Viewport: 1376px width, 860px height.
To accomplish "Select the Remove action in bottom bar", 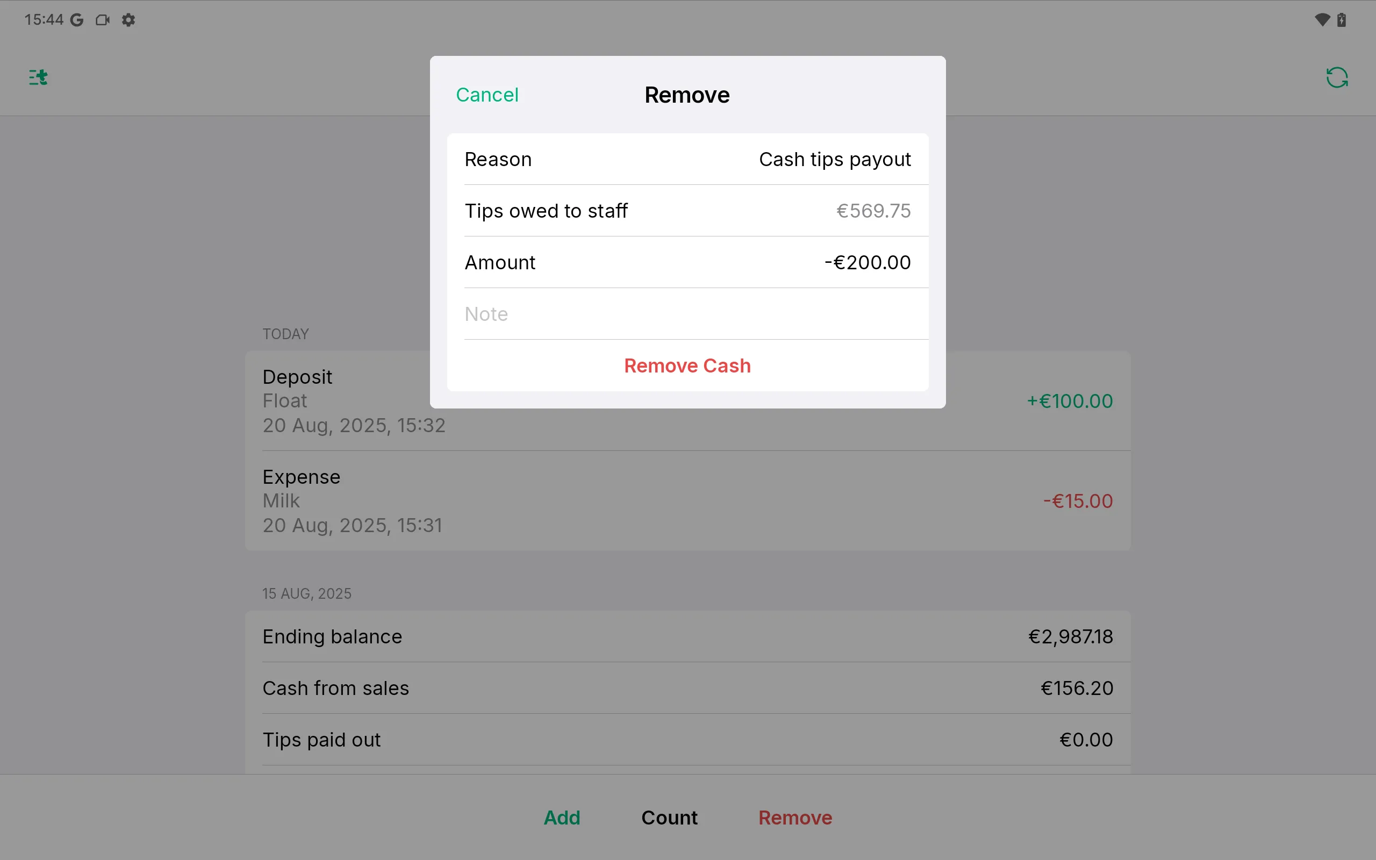I will coord(795,818).
